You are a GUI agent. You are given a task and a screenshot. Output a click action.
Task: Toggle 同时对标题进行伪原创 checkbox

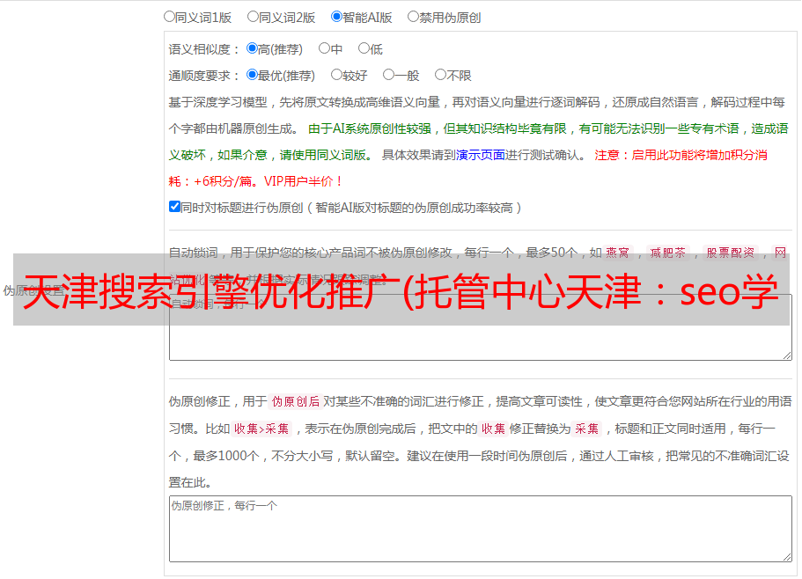click(174, 207)
